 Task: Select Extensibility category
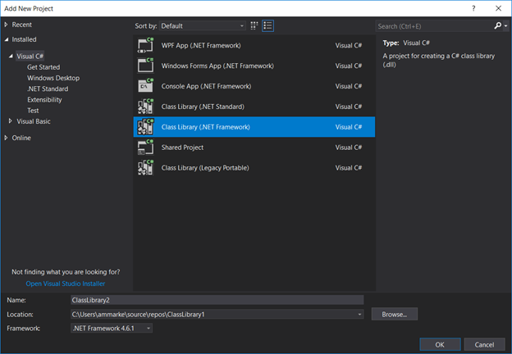coord(44,100)
